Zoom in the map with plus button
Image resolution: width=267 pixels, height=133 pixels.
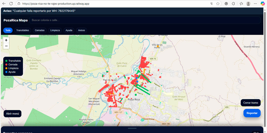click(x=6, y=40)
